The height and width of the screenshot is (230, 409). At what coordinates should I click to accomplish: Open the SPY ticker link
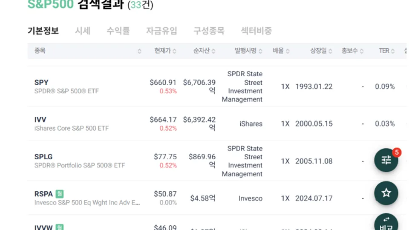tap(41, 82)
